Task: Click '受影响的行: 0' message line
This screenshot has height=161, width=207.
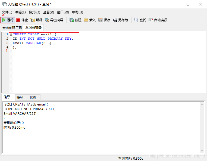Action: (14, 123)
